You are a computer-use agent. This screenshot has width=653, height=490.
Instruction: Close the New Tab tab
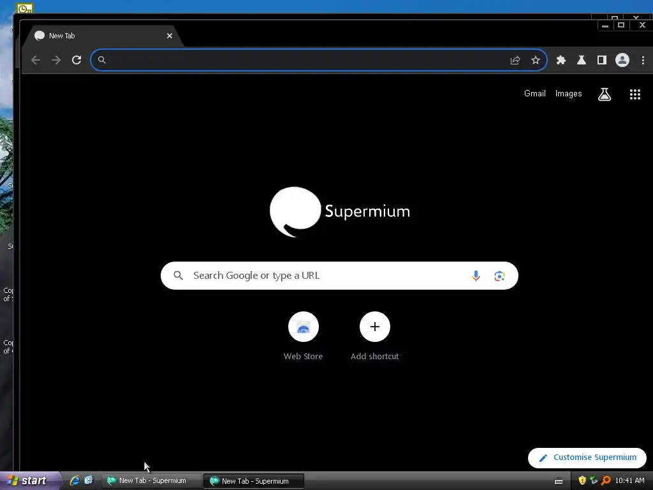point(170,36)
